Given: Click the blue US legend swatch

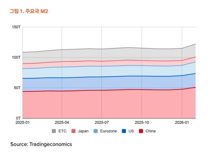Looking at the screenshot, I should [x=124, y=131].
